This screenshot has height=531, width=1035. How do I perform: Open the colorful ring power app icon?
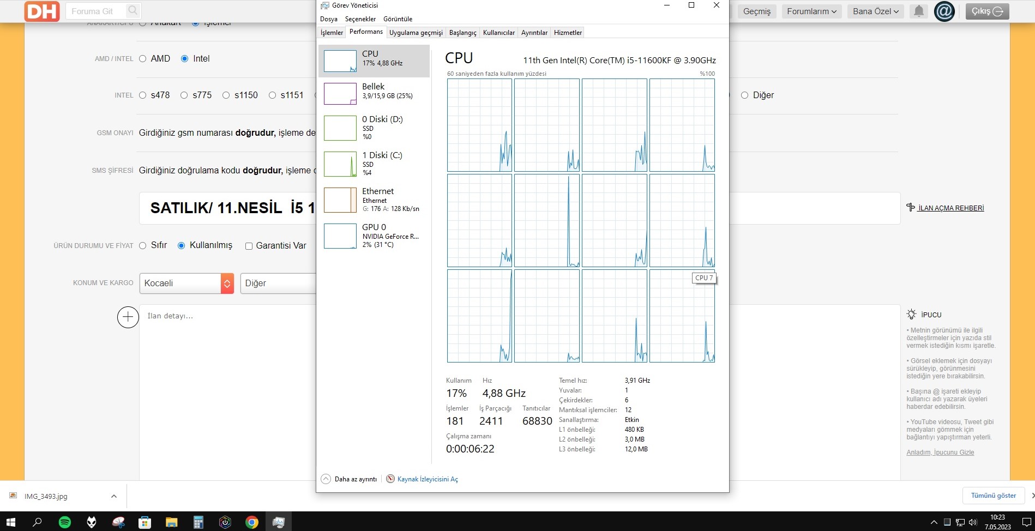tap(225, 522)
